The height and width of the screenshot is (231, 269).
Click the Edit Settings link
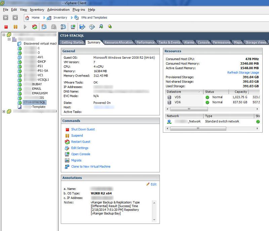point(80,148)
